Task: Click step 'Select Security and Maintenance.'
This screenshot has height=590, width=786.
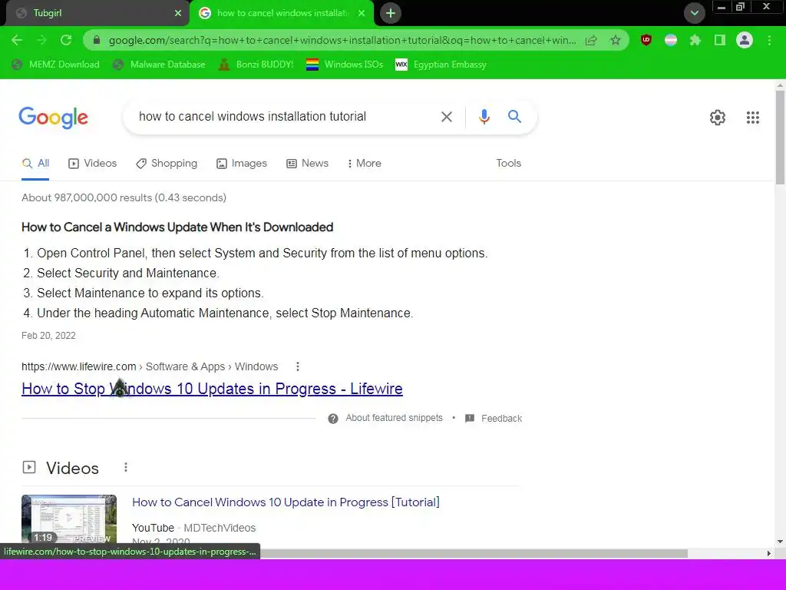Action: pyautogui.click(x=128, y=273)
